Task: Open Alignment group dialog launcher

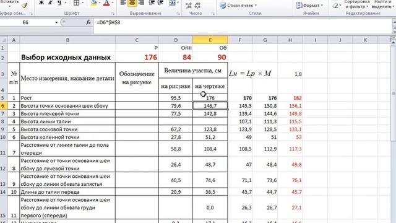Action: (178, 14)
